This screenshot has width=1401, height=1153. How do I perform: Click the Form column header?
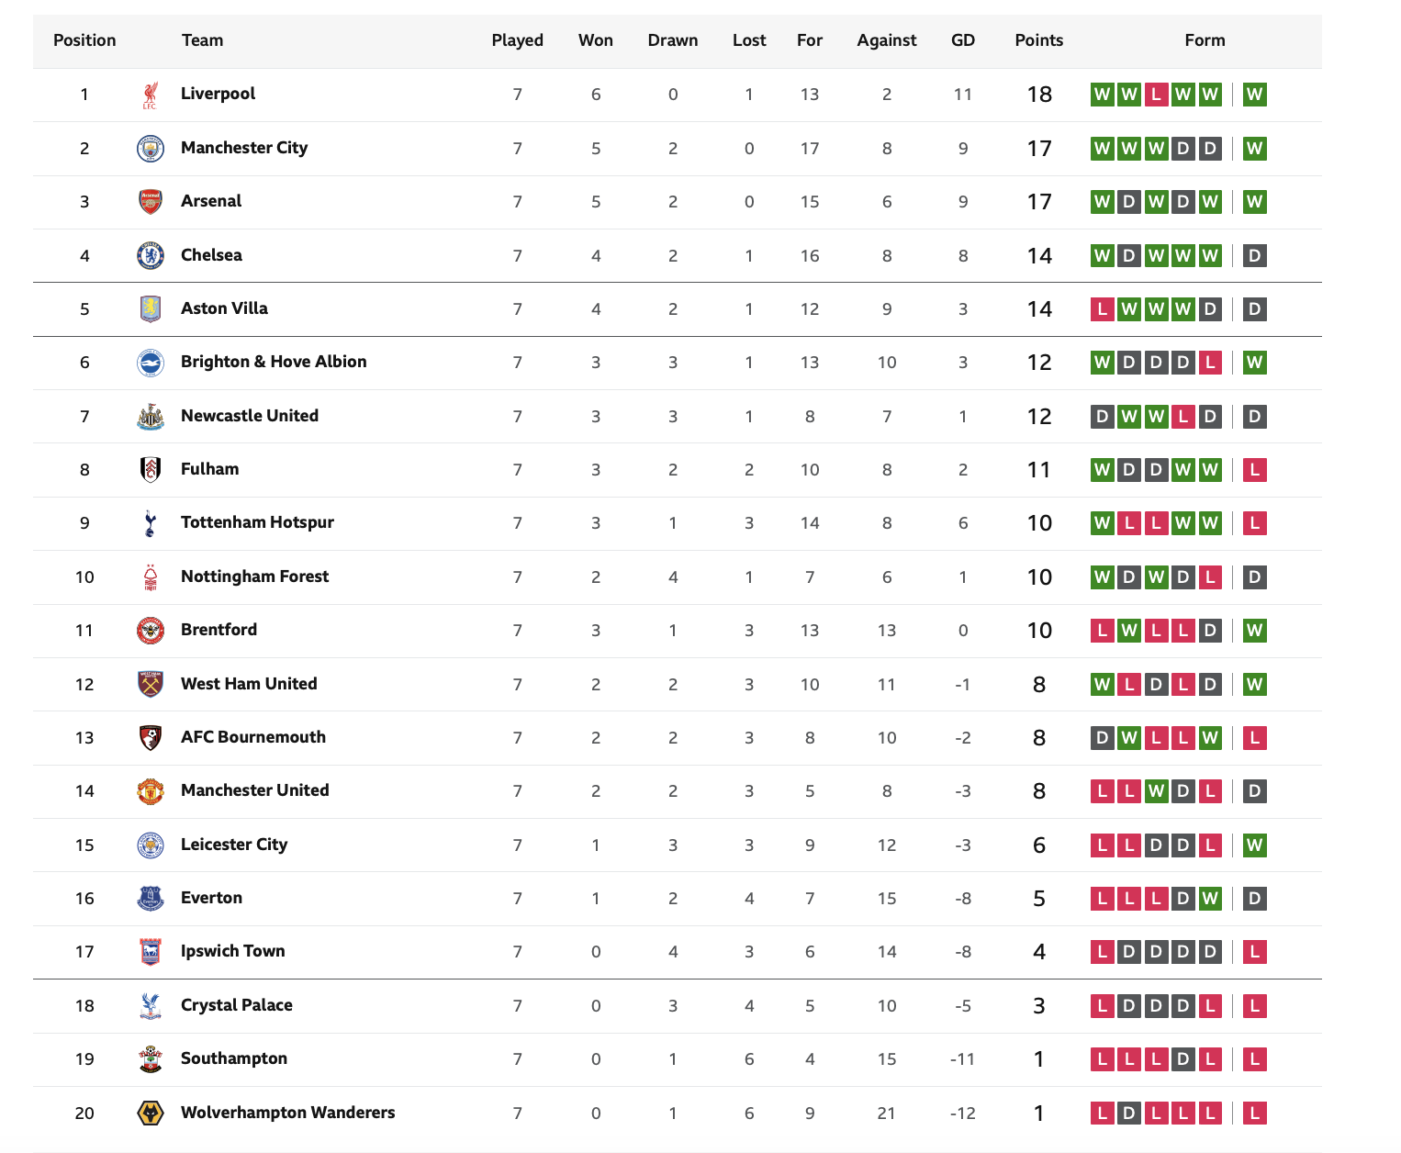point(1205,40)
